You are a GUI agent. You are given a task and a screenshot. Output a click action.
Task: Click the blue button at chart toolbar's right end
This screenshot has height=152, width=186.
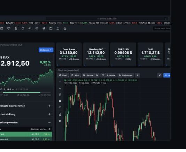167,75
